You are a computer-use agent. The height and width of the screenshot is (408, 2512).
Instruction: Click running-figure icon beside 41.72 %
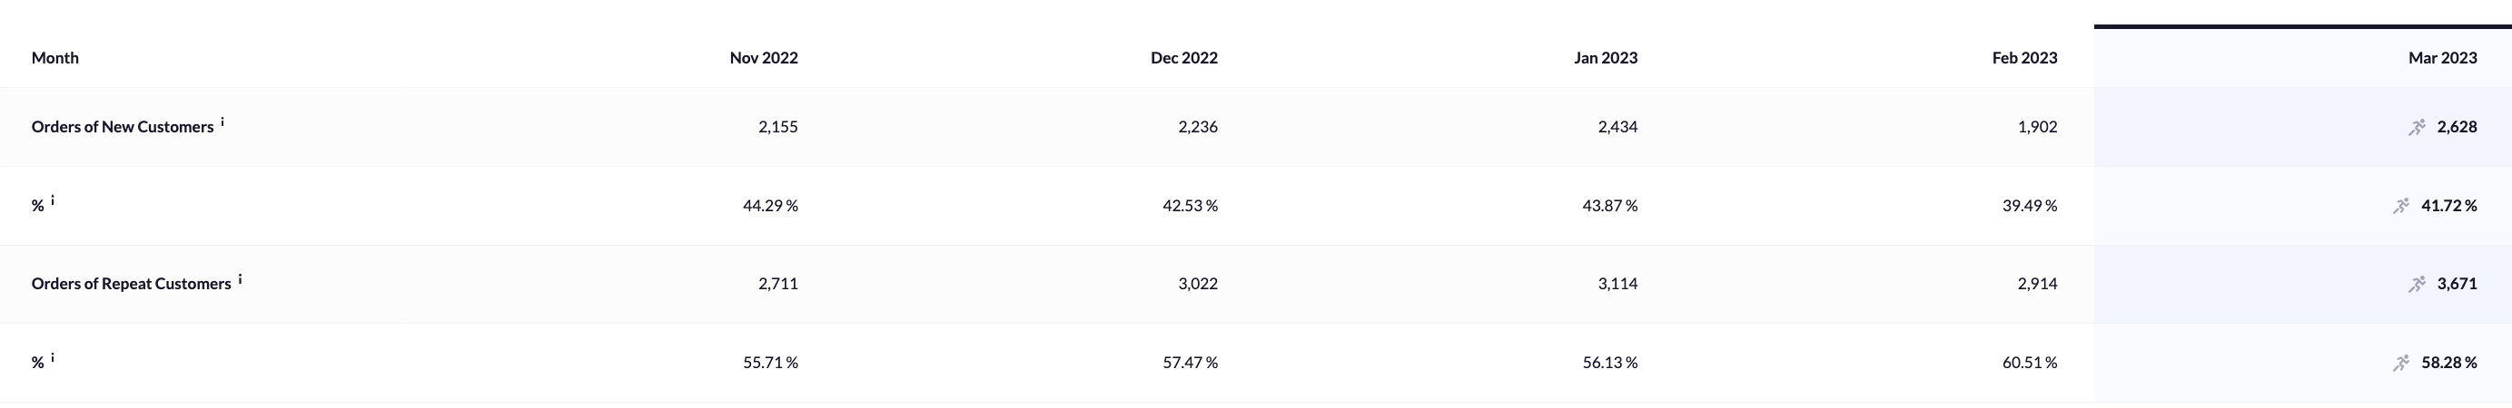[x=2401, y=206]
